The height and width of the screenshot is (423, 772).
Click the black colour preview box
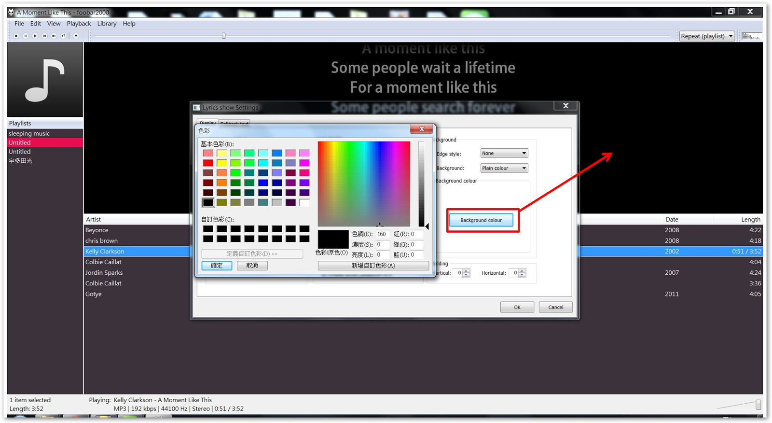coord(333,239)
